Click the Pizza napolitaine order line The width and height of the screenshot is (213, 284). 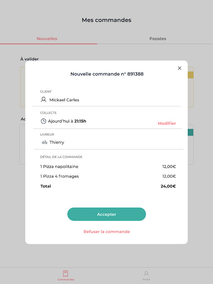(59, 166)
